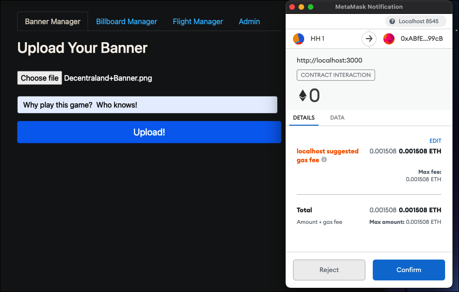
Task: Go to the Flight Manager tab
Action: (198, 21)
